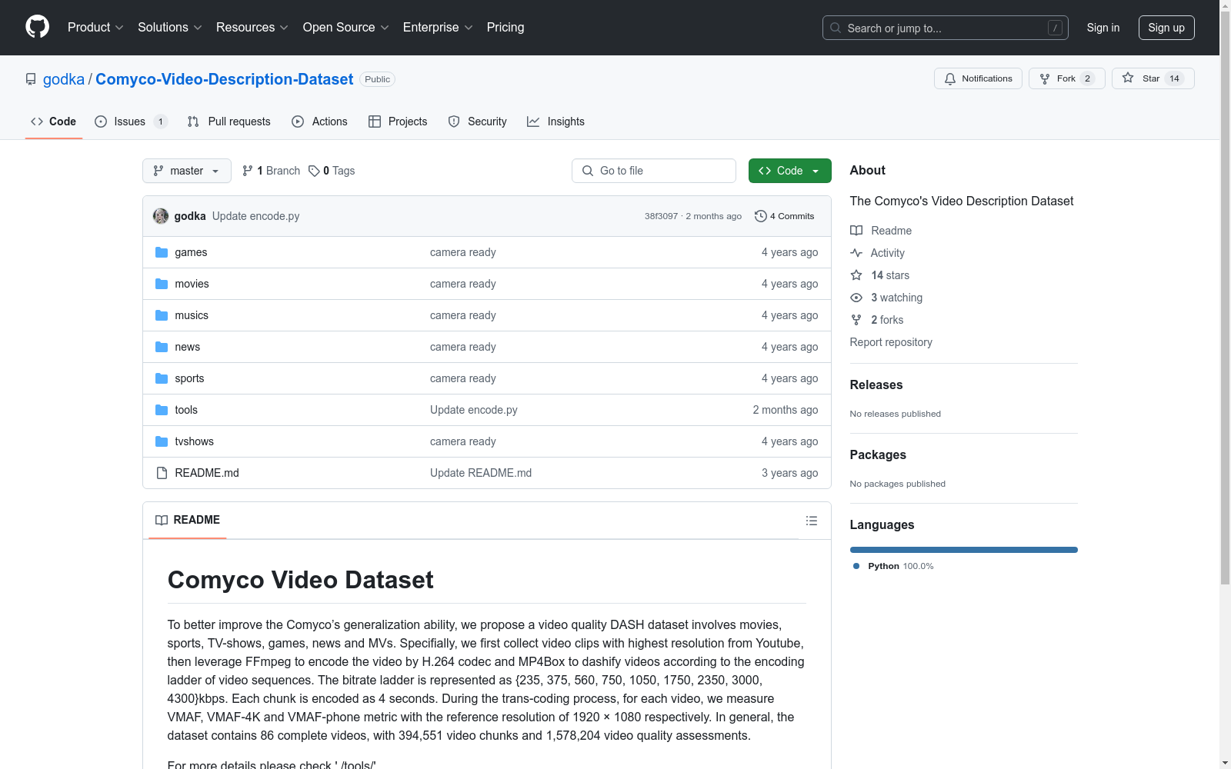Open the Pricing page

click(505, 28)
